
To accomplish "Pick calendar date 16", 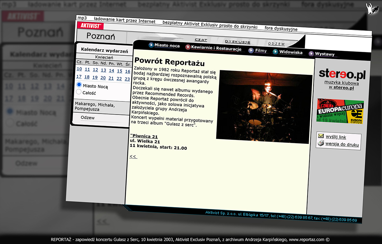I will coord(128,71).
